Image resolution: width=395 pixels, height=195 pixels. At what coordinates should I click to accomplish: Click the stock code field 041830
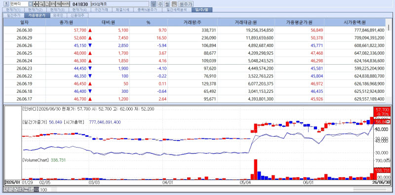tap(80, 4)
